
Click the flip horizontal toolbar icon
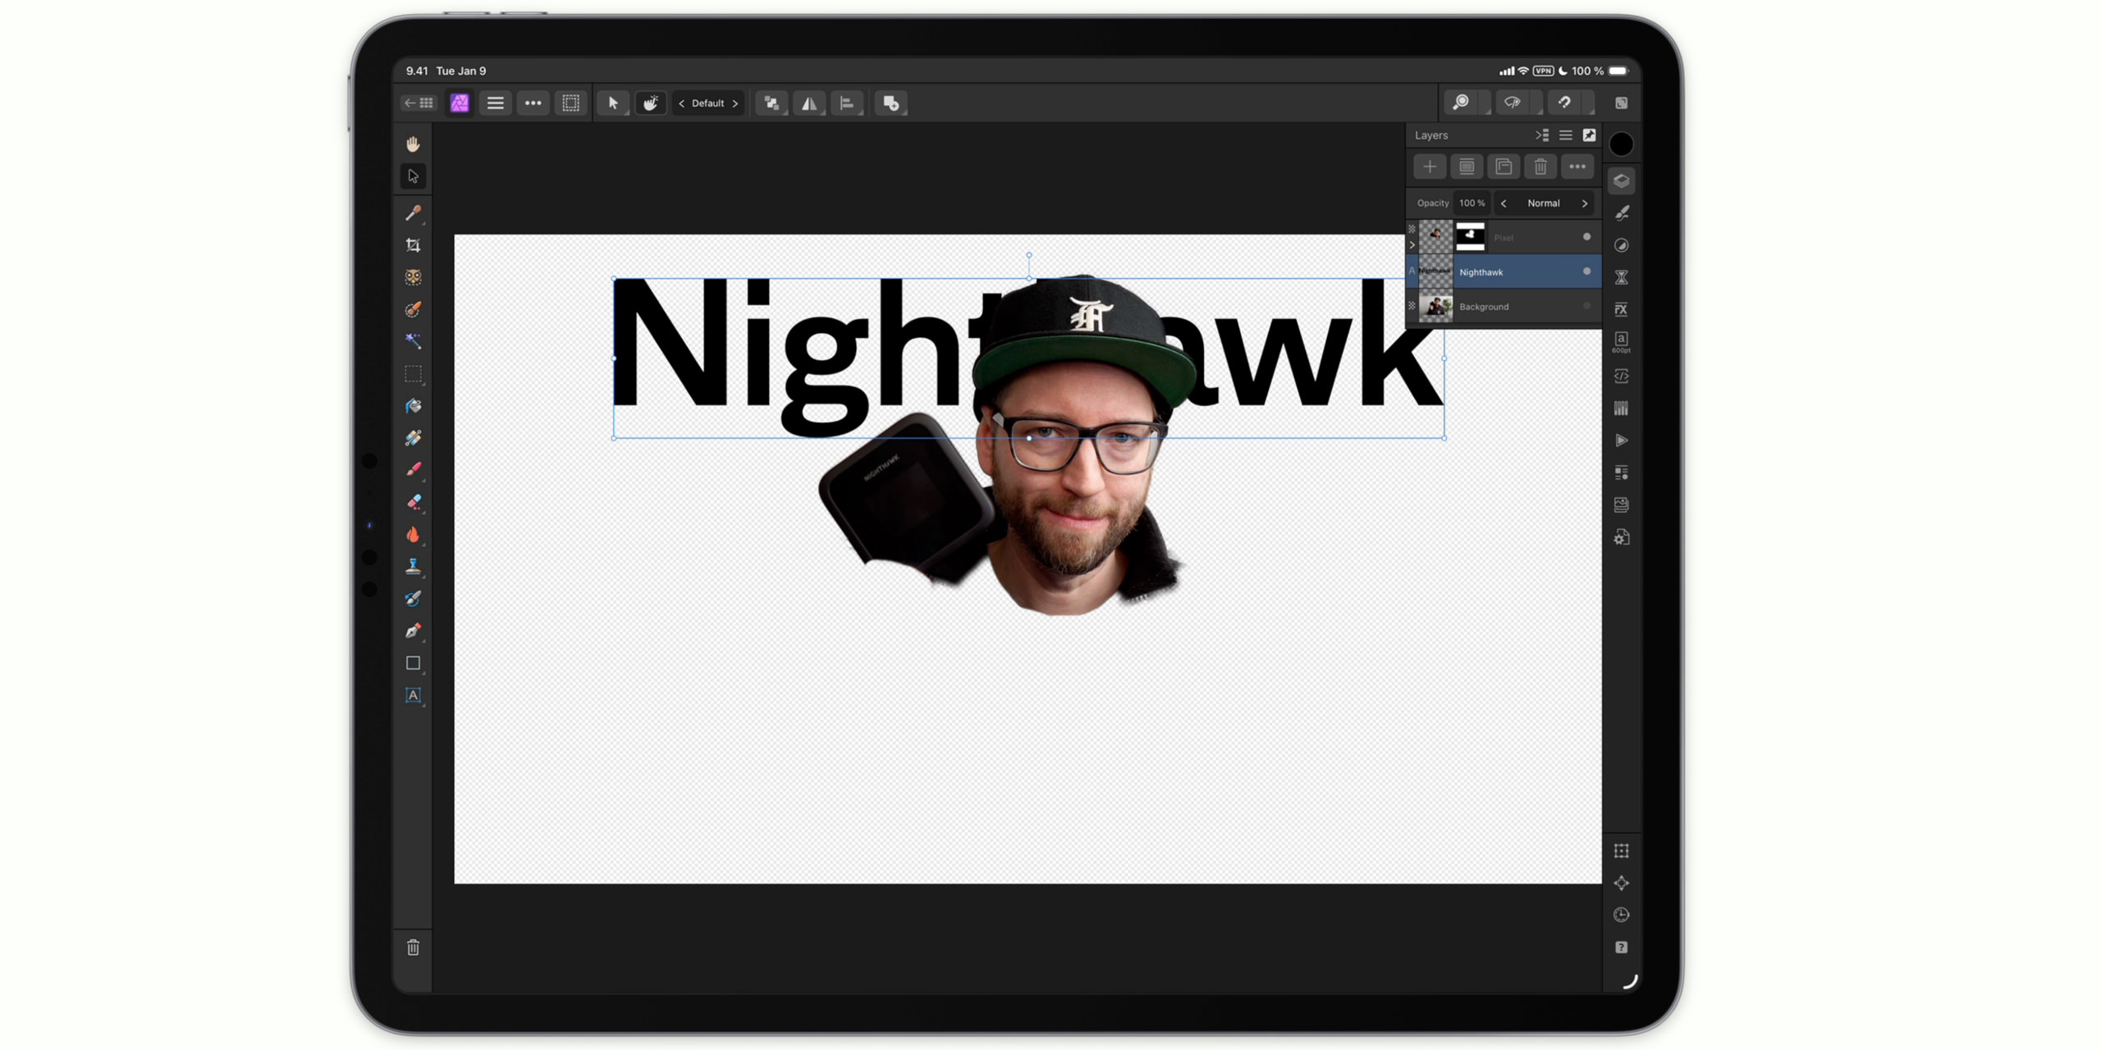[809, 103]
